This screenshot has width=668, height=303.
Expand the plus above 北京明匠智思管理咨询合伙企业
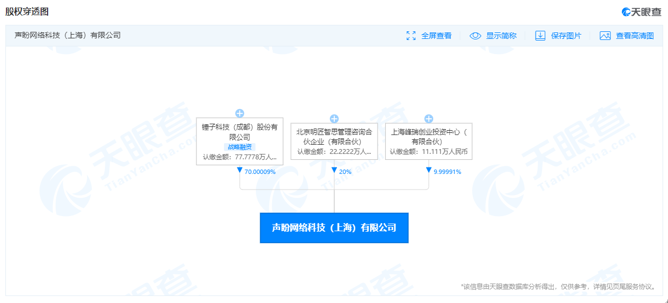[334, 119]
